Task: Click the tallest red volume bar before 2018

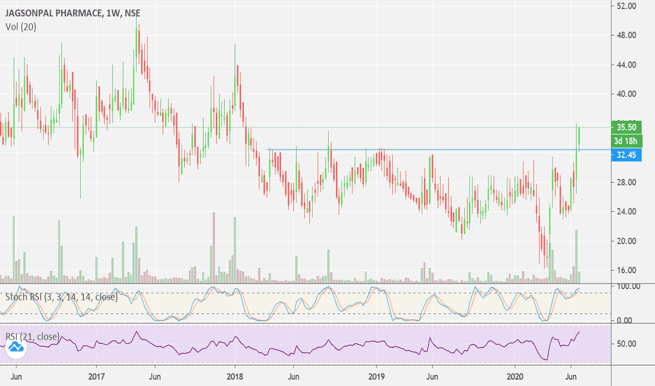Action: (x=214, y=248)
